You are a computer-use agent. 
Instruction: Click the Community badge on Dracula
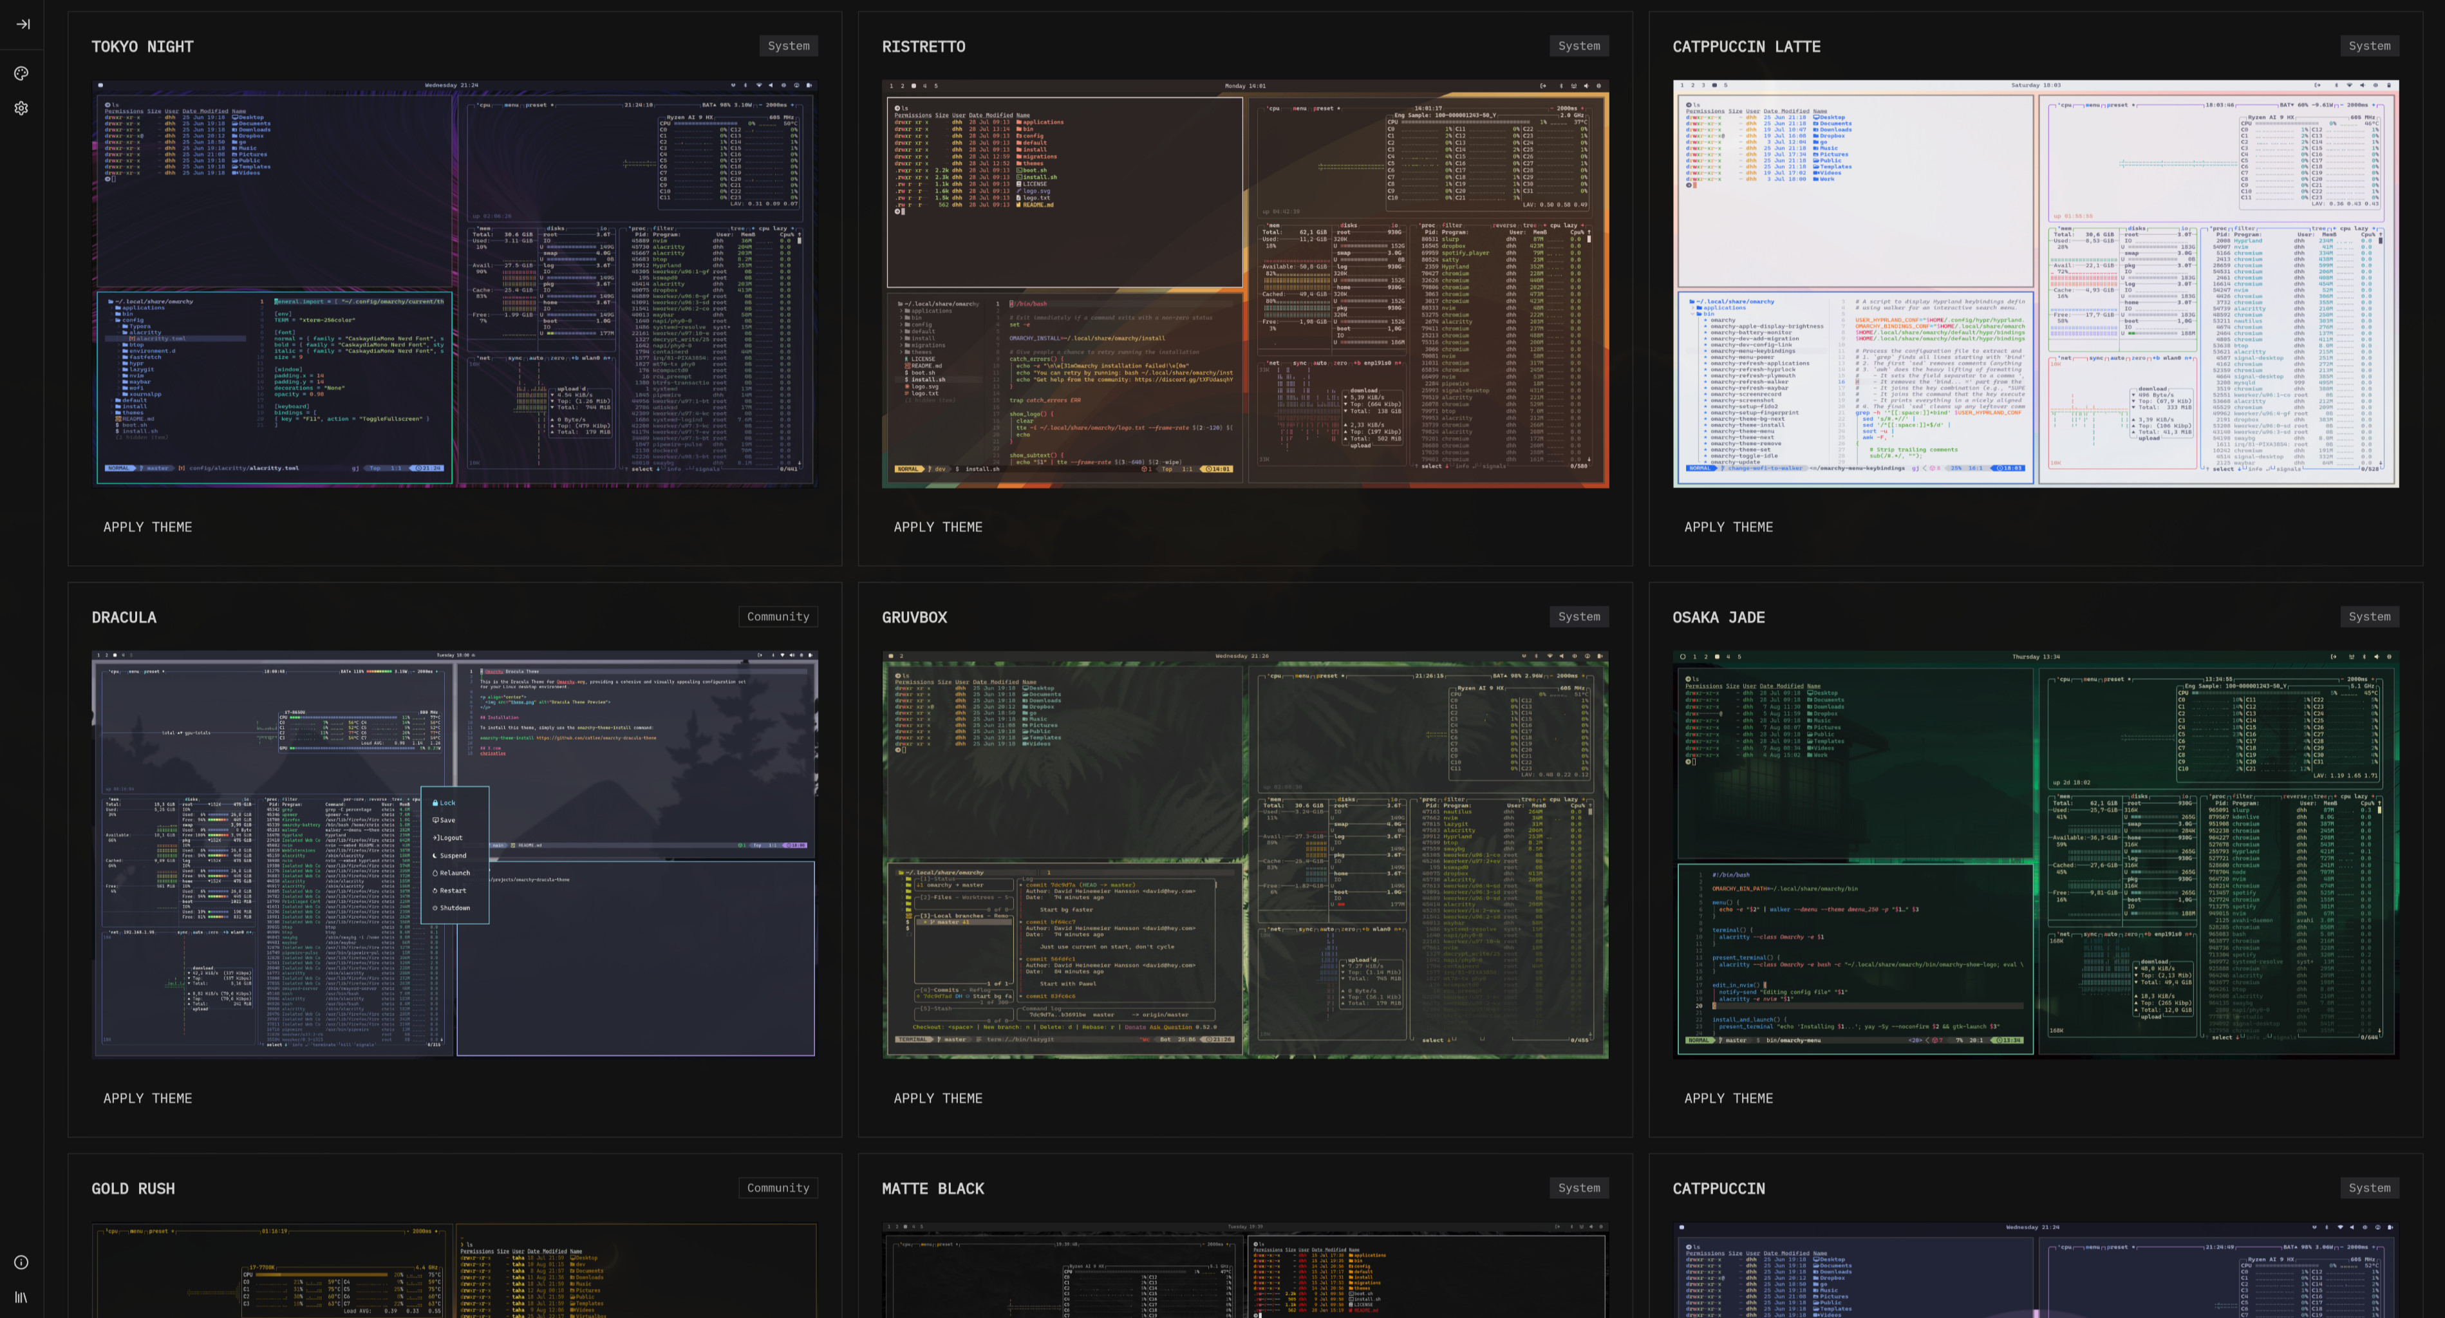click(778, 617)
